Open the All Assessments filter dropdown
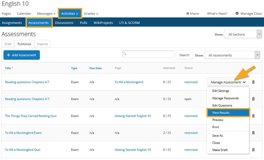This screenshot has width=264, height=160. [x=232, y=55]
